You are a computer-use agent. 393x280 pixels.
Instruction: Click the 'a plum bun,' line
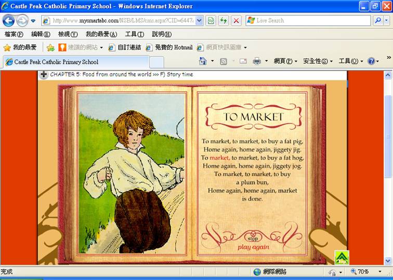point(253,183)
